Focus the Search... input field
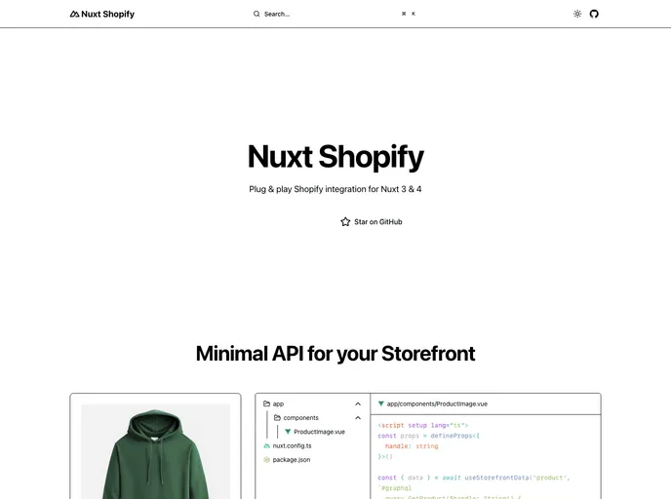 (x=335, y=14)
